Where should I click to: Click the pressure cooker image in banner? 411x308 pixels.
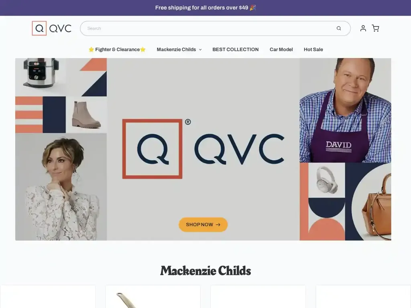point(41,72)
